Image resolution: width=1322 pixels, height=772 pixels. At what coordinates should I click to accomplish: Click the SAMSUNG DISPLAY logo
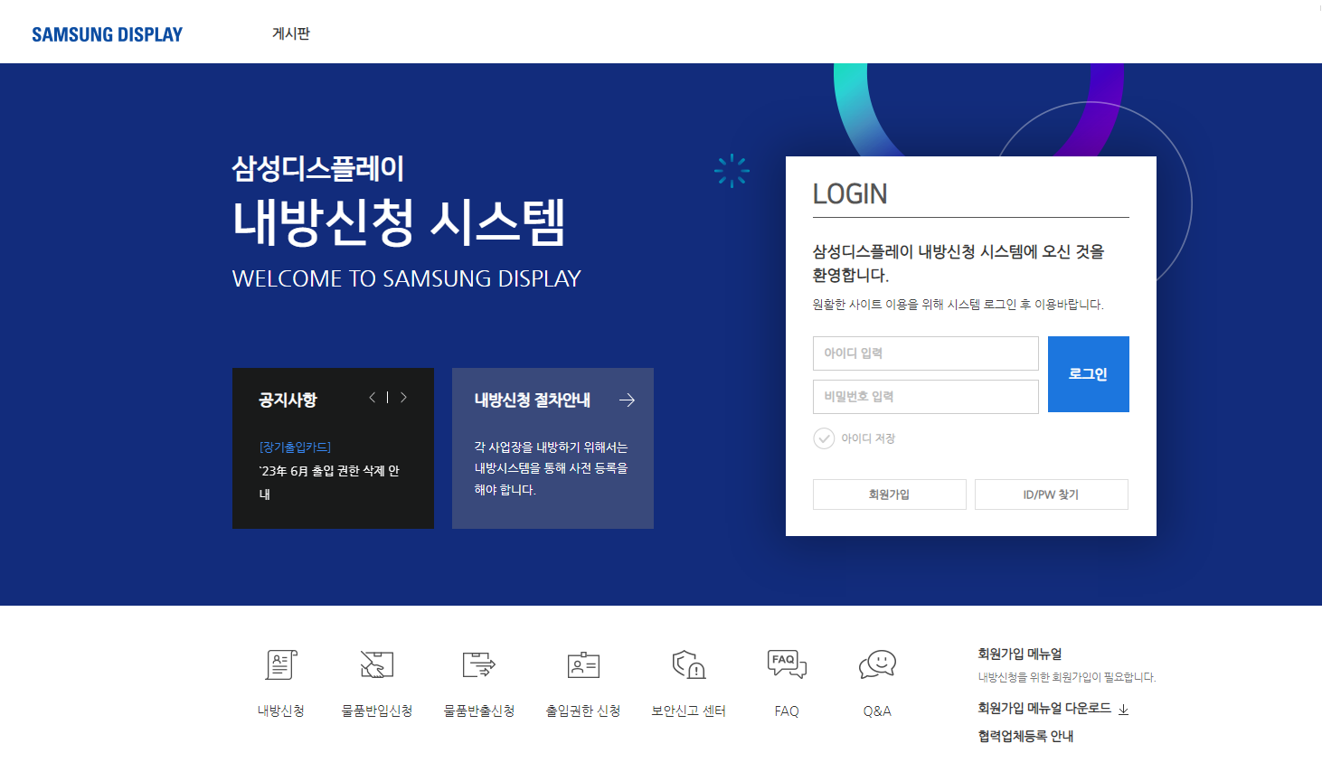[106, 33]
